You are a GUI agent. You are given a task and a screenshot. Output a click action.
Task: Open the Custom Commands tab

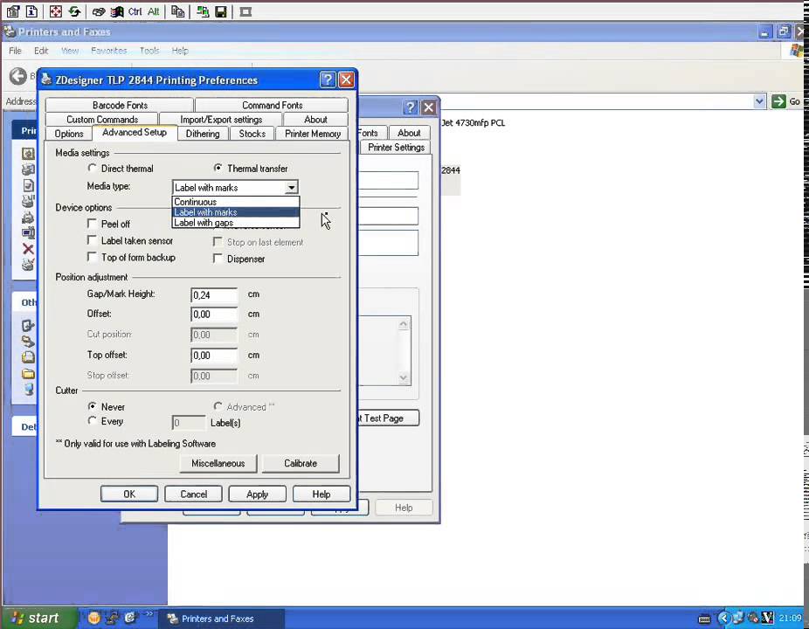click(x=102, y=119)
